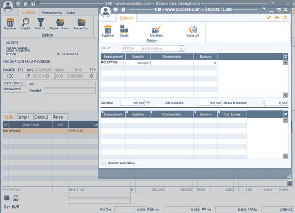Click the Reste à prendre field
This screenshot has height=213, width=295.
(276, 103)
